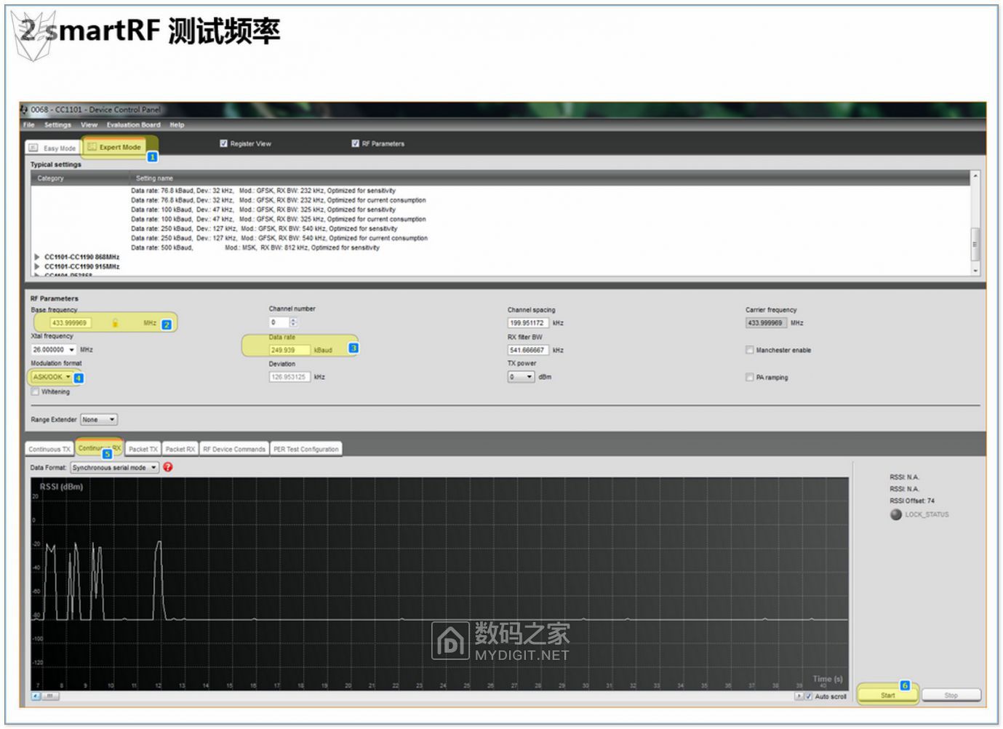This screenshot has height=729, width=1003.
Task: Click graph scroll left arrow icon
Action: [x=36, y=696]
